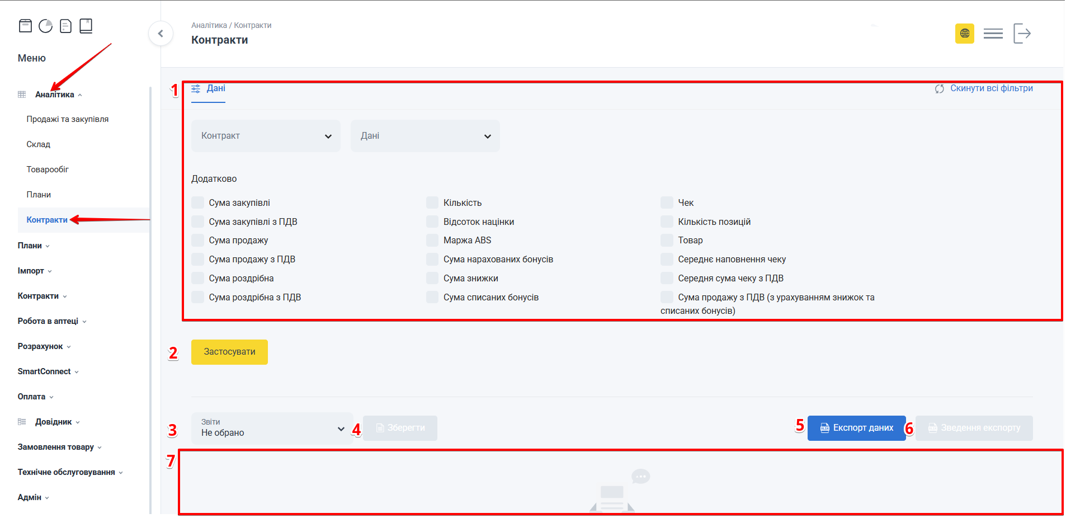
Task: Click the logout icon at top right
Action: [1022, 34]
